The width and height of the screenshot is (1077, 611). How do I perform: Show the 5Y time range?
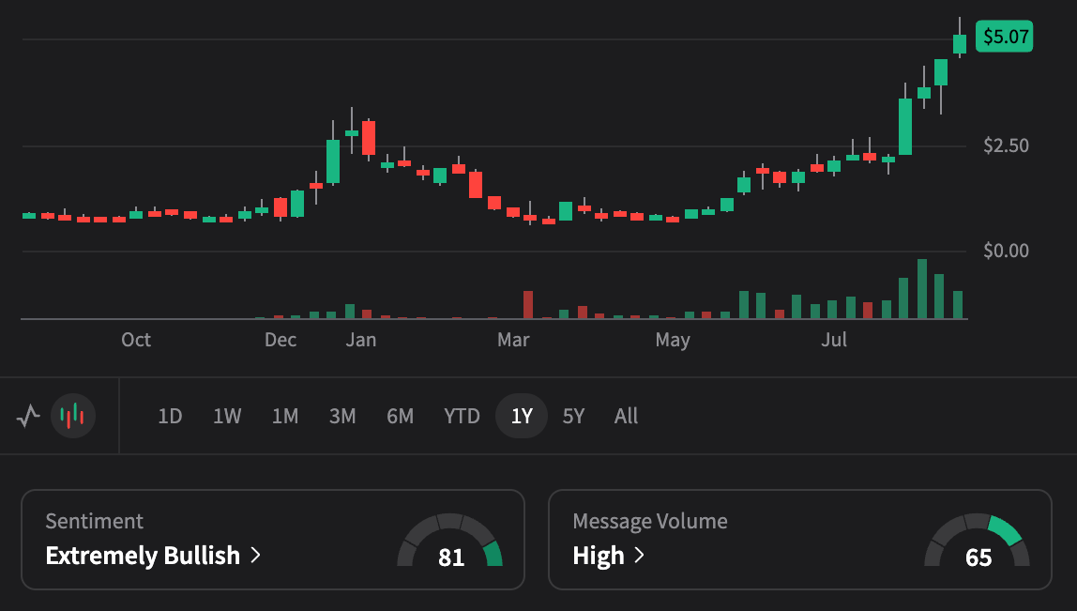click(x=573, y=416)
